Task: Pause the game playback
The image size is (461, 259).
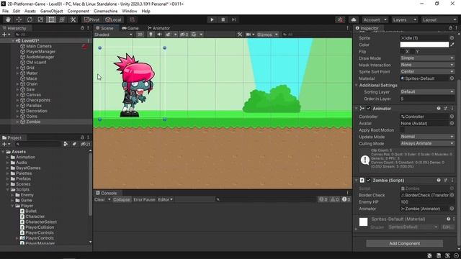Action: (223, 19)
